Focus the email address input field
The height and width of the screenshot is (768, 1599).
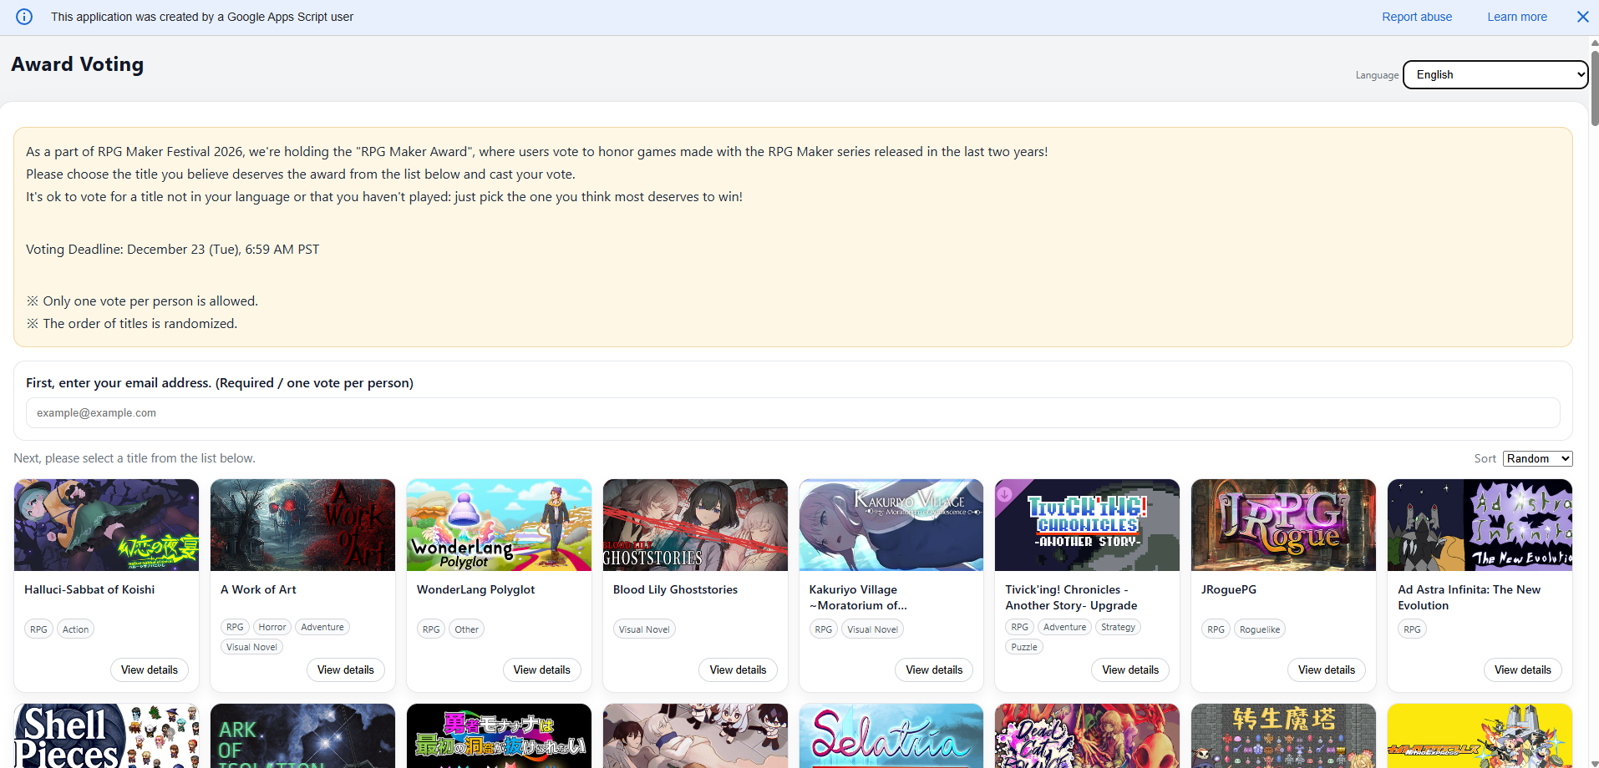(792, 413)
